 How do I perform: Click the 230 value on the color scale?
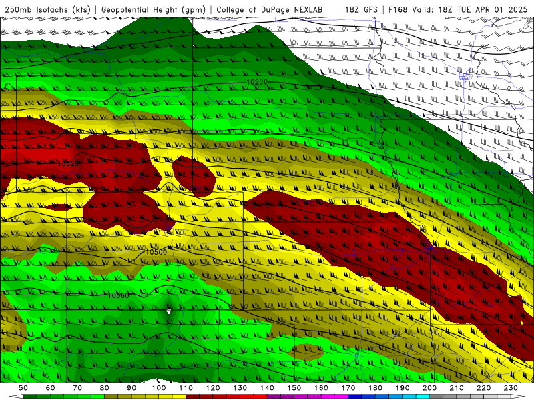511,388
